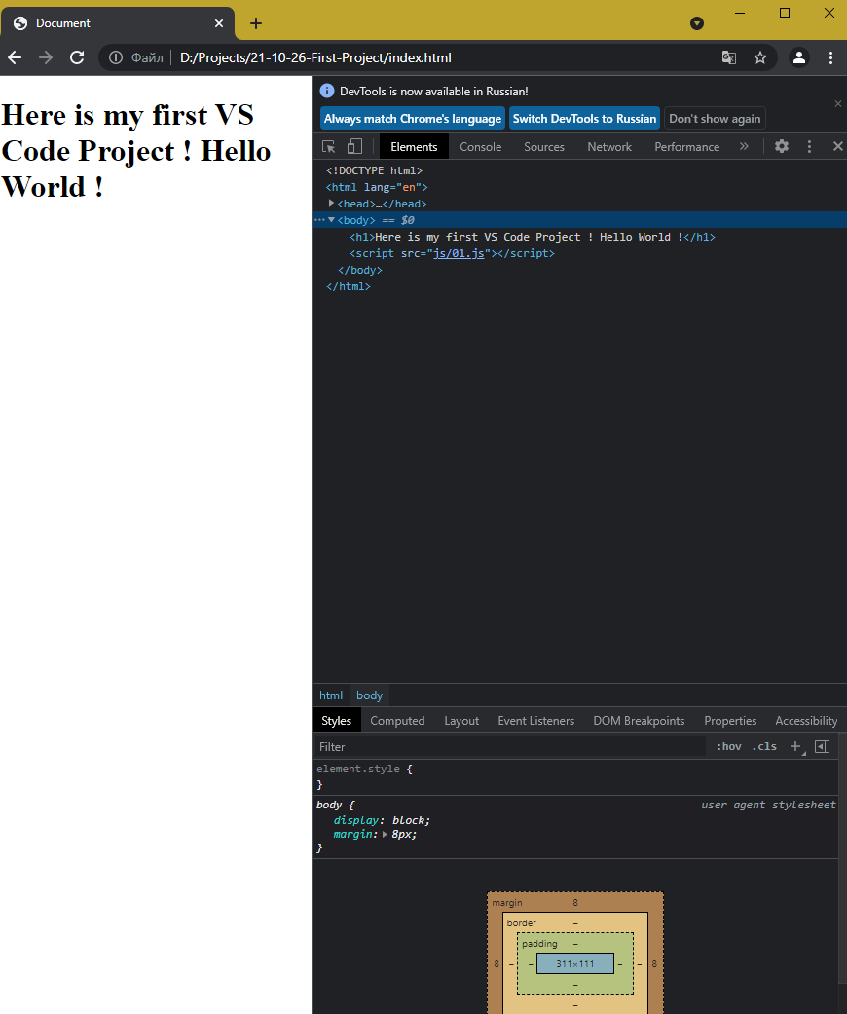
Task: Select the html lang="en" node
Action: [377, 187]
